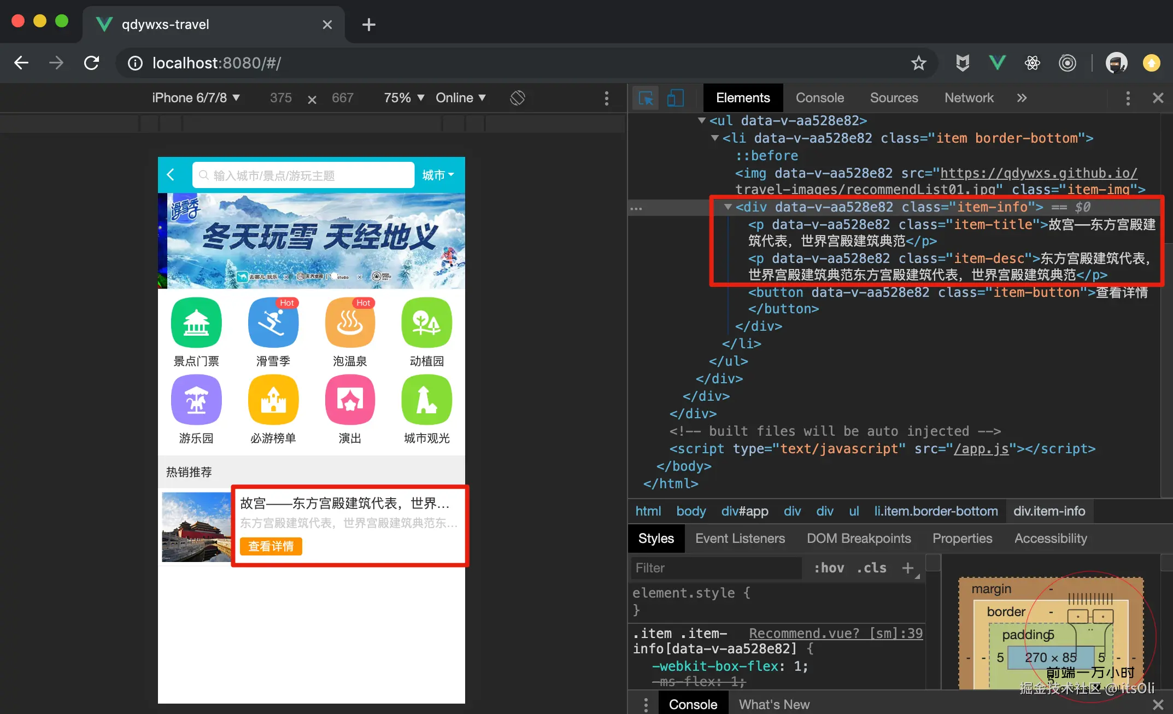Open the 75% zoom dropdown

(404, 98)
